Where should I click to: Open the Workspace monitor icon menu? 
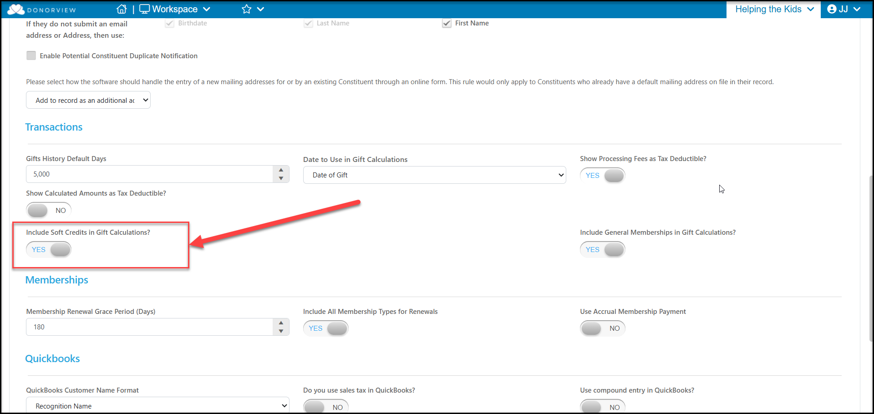[144, 9]
